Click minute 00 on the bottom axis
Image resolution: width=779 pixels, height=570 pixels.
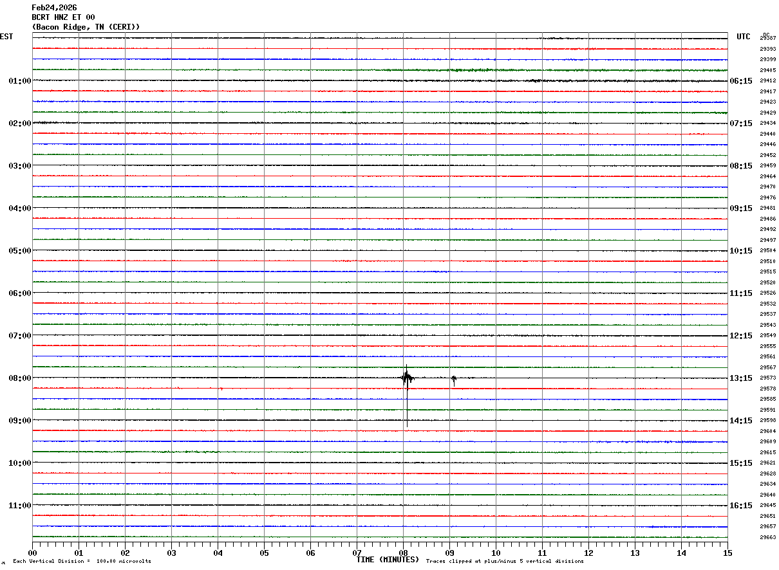(x=32, y=553)
